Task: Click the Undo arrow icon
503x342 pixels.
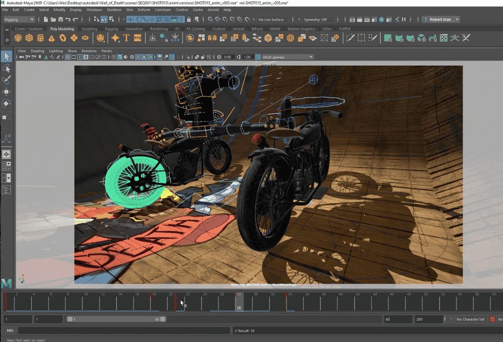Action: (x=69, y=19)
